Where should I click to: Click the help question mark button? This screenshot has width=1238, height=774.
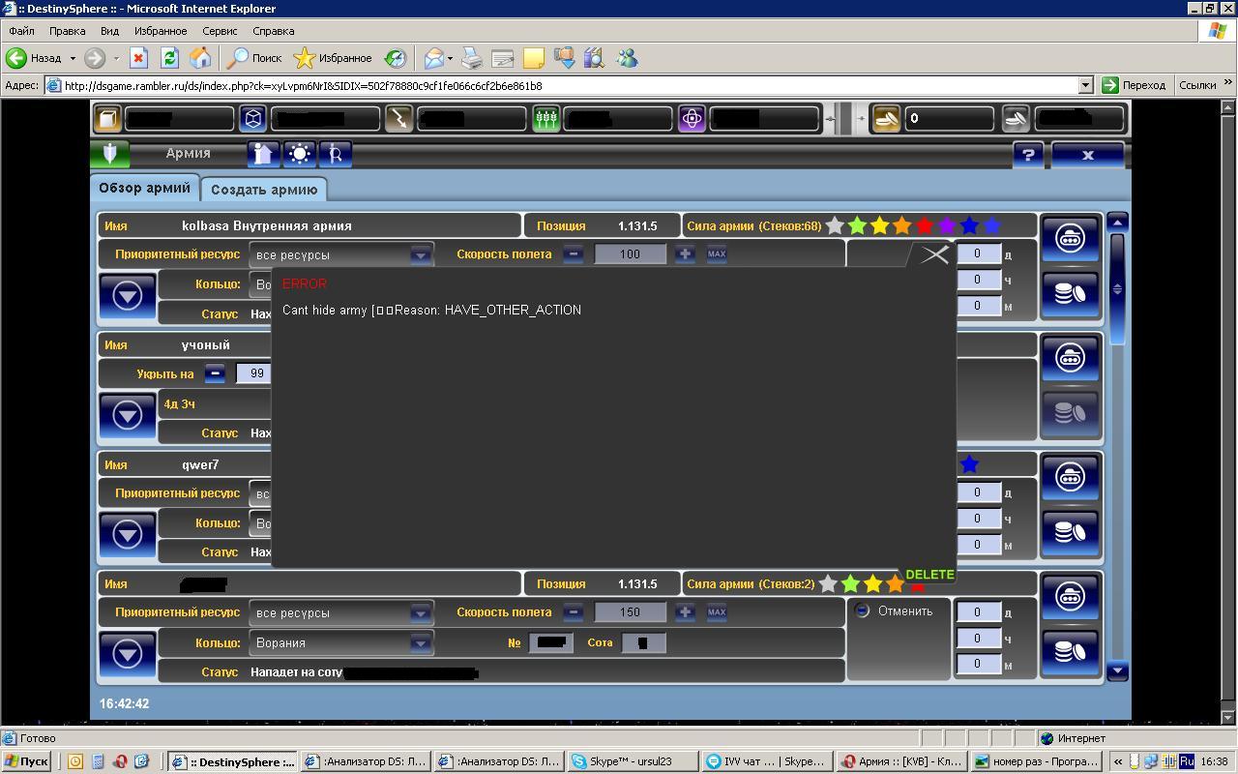(x=1028, y=155)
